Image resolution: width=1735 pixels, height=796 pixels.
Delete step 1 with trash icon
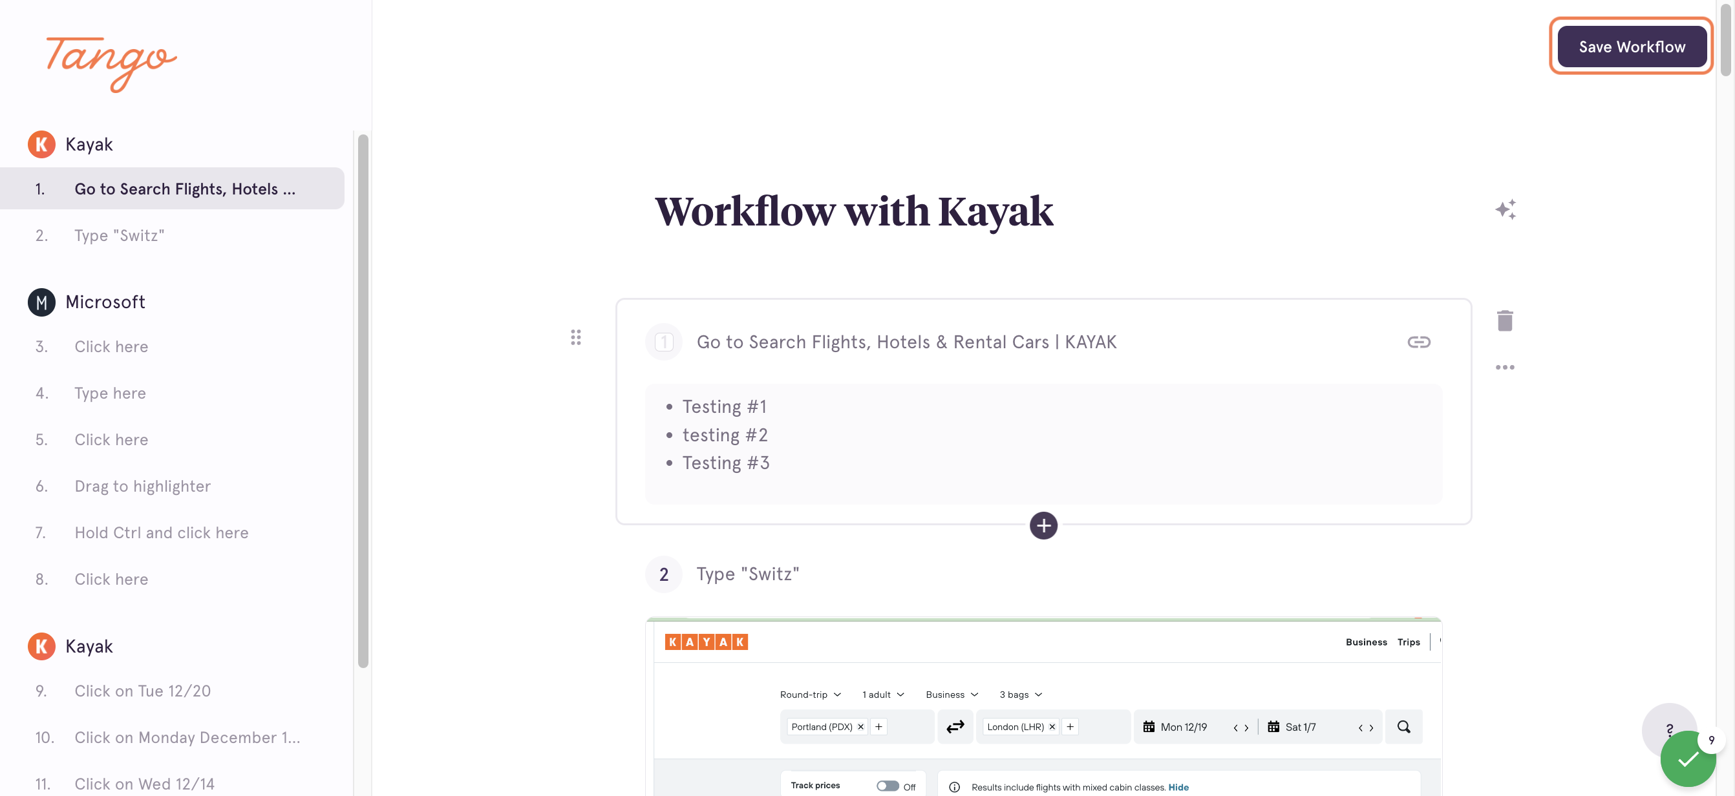click(x=1505, y=320)
